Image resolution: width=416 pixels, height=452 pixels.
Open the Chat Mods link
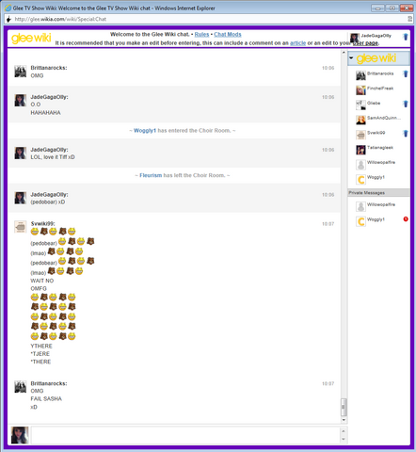228,35
